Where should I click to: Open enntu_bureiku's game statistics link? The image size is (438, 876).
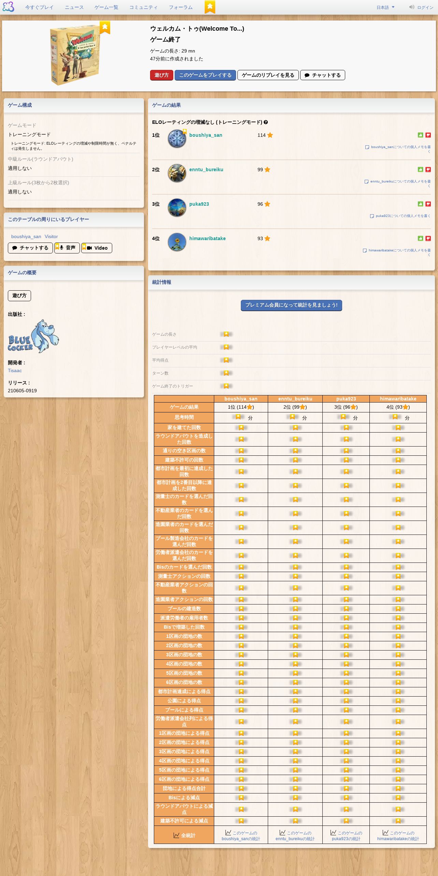pyautogui.click(x=295, y=836)
